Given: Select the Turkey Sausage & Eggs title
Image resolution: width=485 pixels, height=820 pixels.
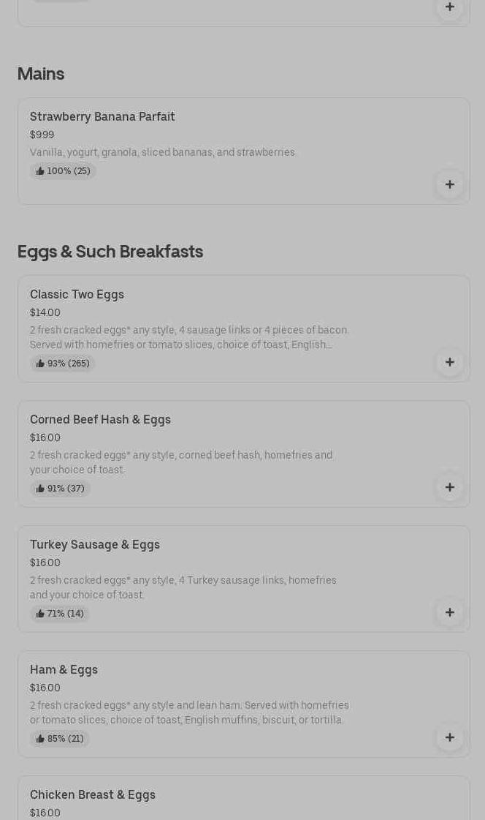Looking at the screenshot, I should click(x=95, y=545).
